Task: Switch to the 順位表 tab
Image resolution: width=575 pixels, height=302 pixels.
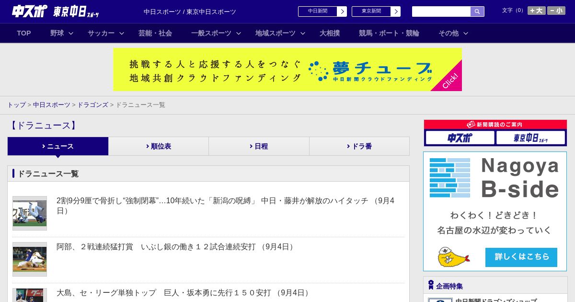Action: tap(159, 146)
